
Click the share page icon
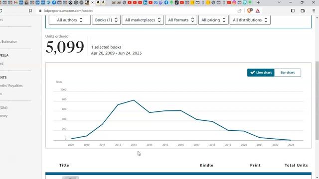pyautogui.click(x=239, y=11)
